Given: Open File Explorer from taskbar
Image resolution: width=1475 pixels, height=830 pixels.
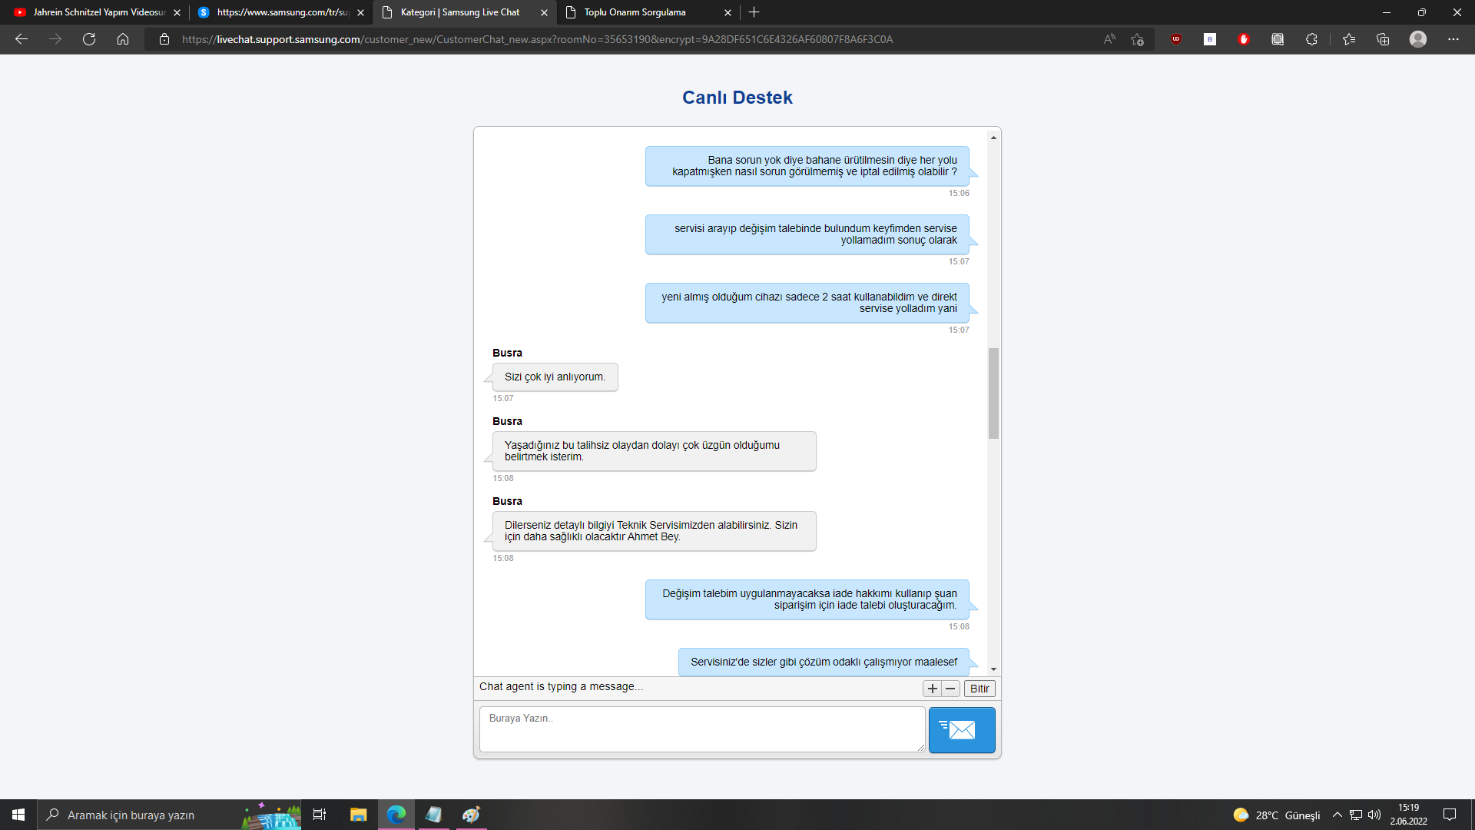Looking at the screenshot, I should point(358,815).
